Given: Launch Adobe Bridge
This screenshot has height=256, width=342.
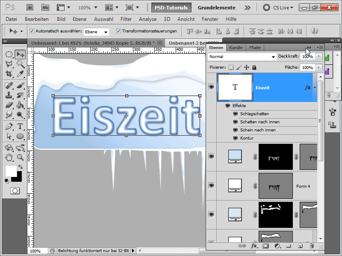Looking at the screenshot, I should click(30, 8).
